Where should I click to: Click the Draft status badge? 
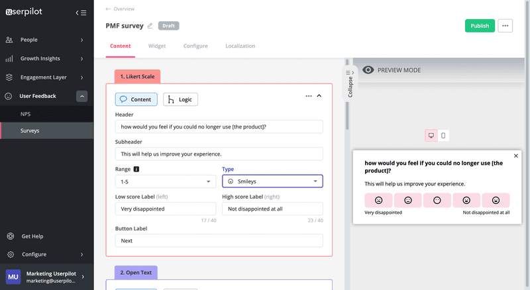pyautogui.click(x=169, y=26)
